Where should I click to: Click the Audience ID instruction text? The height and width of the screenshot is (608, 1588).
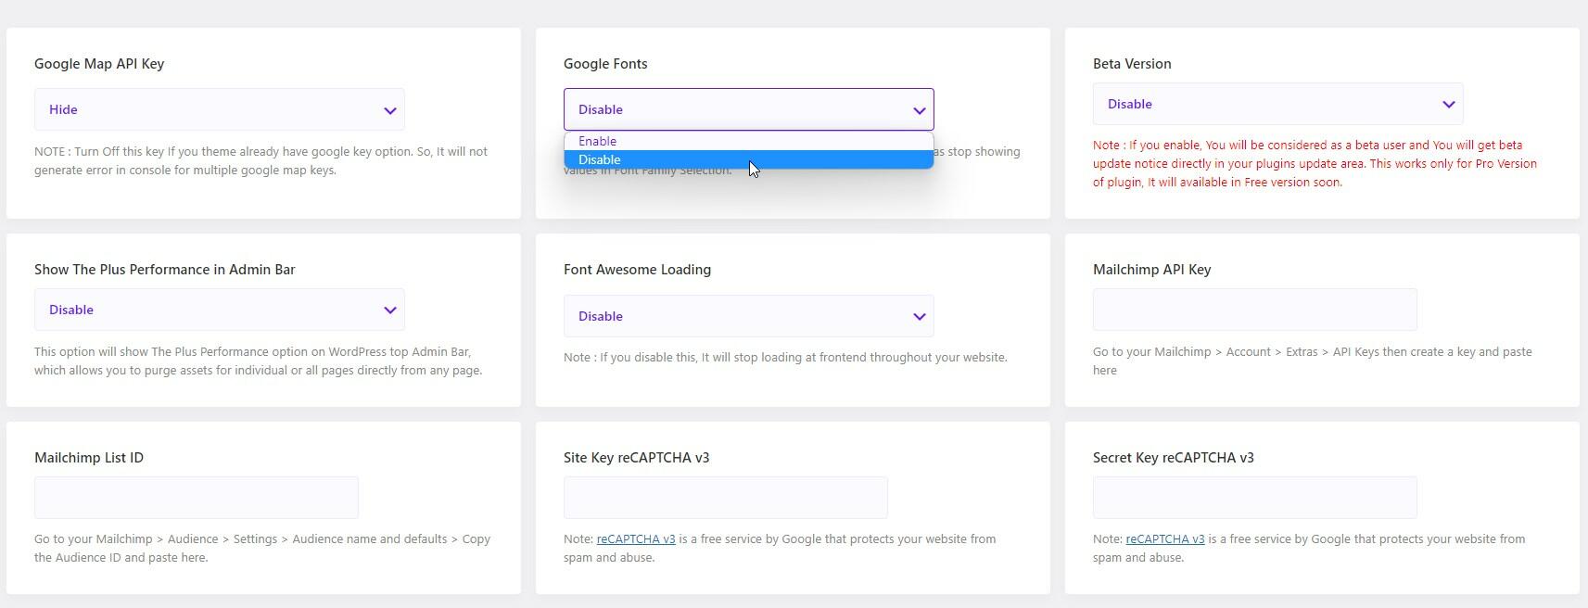[x=262, y=548]
